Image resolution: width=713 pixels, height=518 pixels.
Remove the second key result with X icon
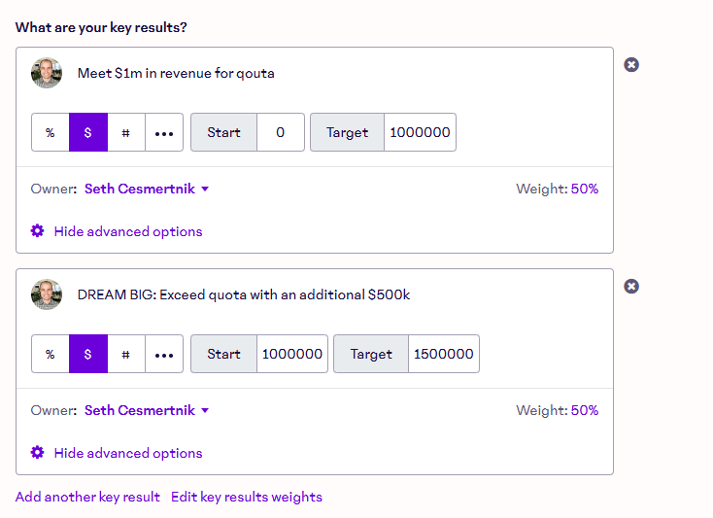pos(631,287)
